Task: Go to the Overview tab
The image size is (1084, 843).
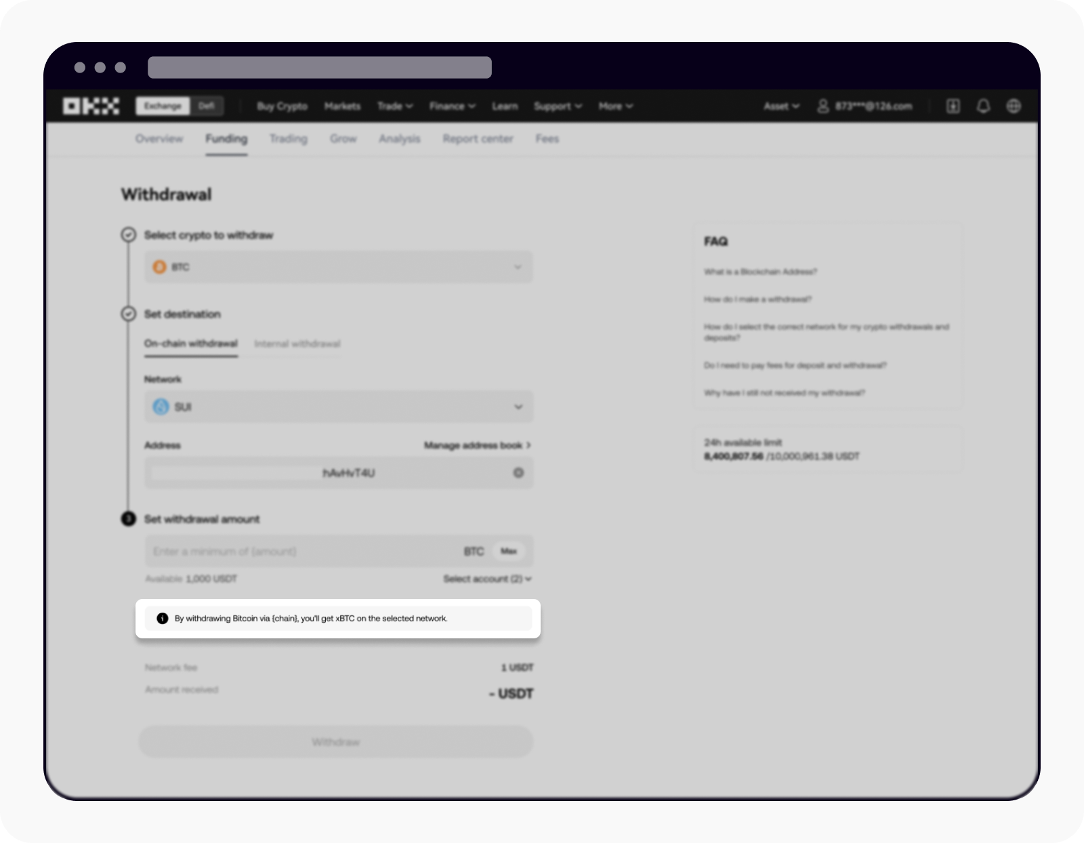Action: [159, 139]
